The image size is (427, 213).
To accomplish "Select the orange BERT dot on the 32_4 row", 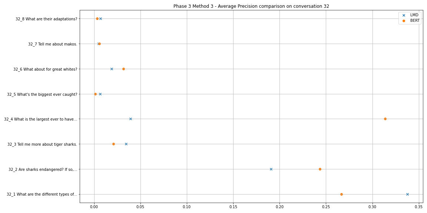I will [385, 119].
